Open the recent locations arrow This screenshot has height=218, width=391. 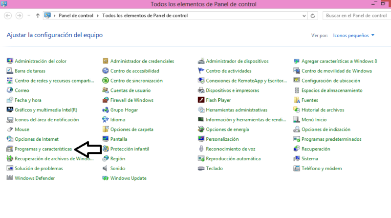(29, 16)
